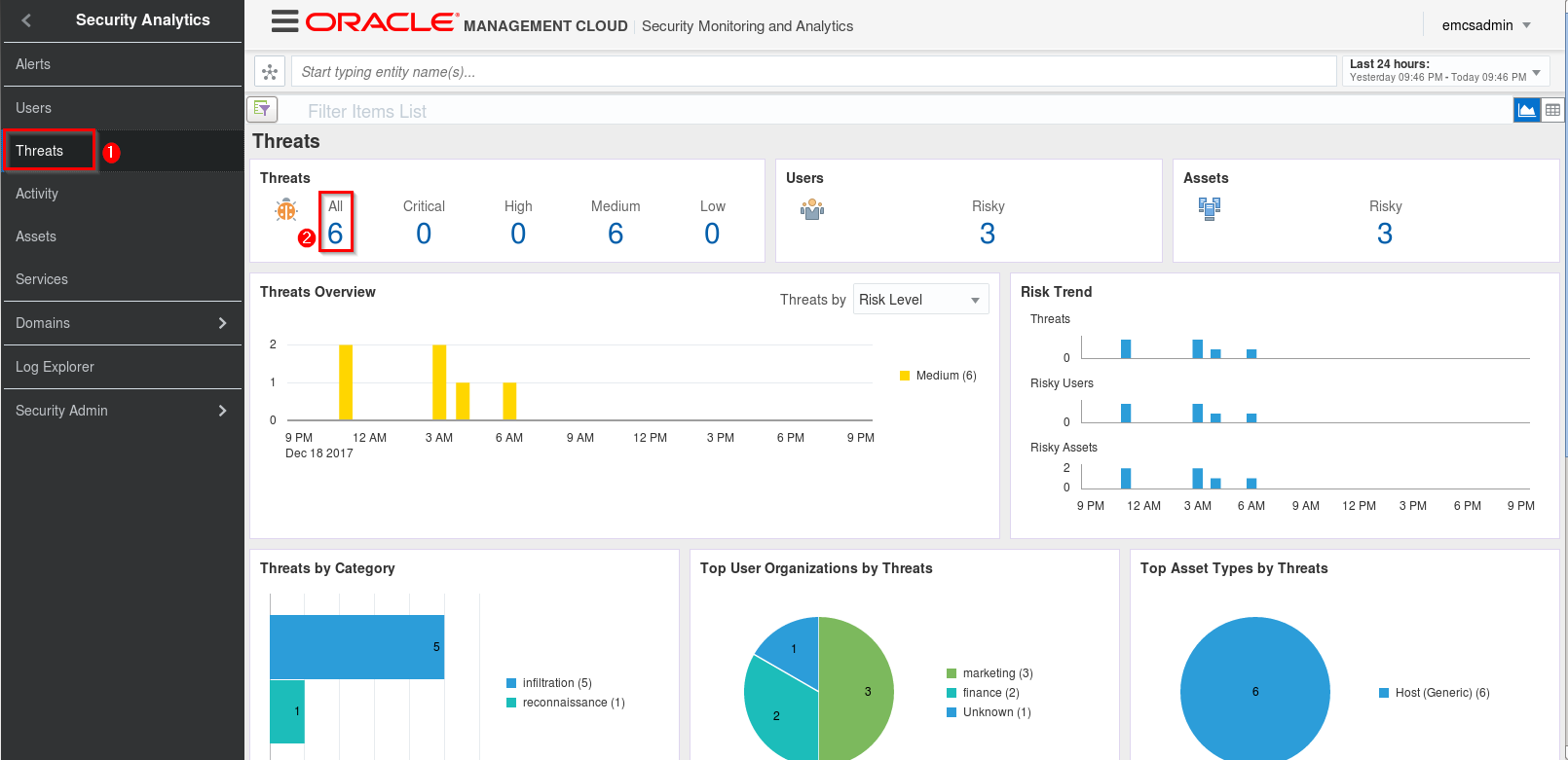The height and width of the screenshot is (760, 1568).
Task: Click the infiltration bar in Threats by Category
Action: click(357, 647)
